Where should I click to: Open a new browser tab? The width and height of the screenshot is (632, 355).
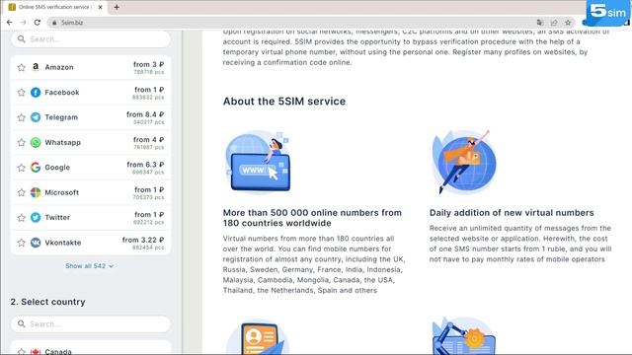[x=117, y=7]
